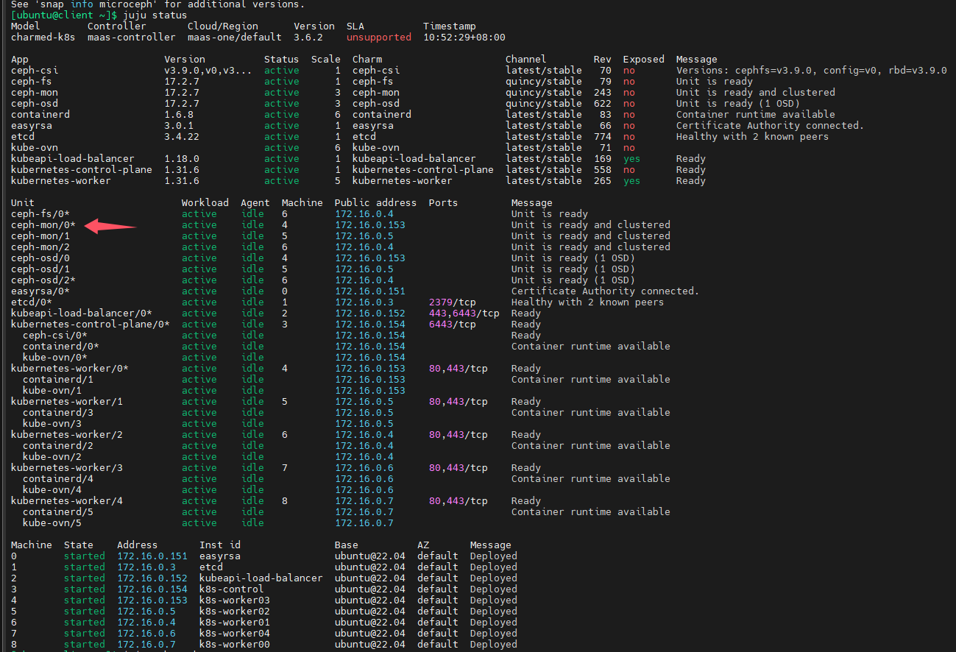Click the cloud/region value 'maas-one/default'

coord(235,38)
